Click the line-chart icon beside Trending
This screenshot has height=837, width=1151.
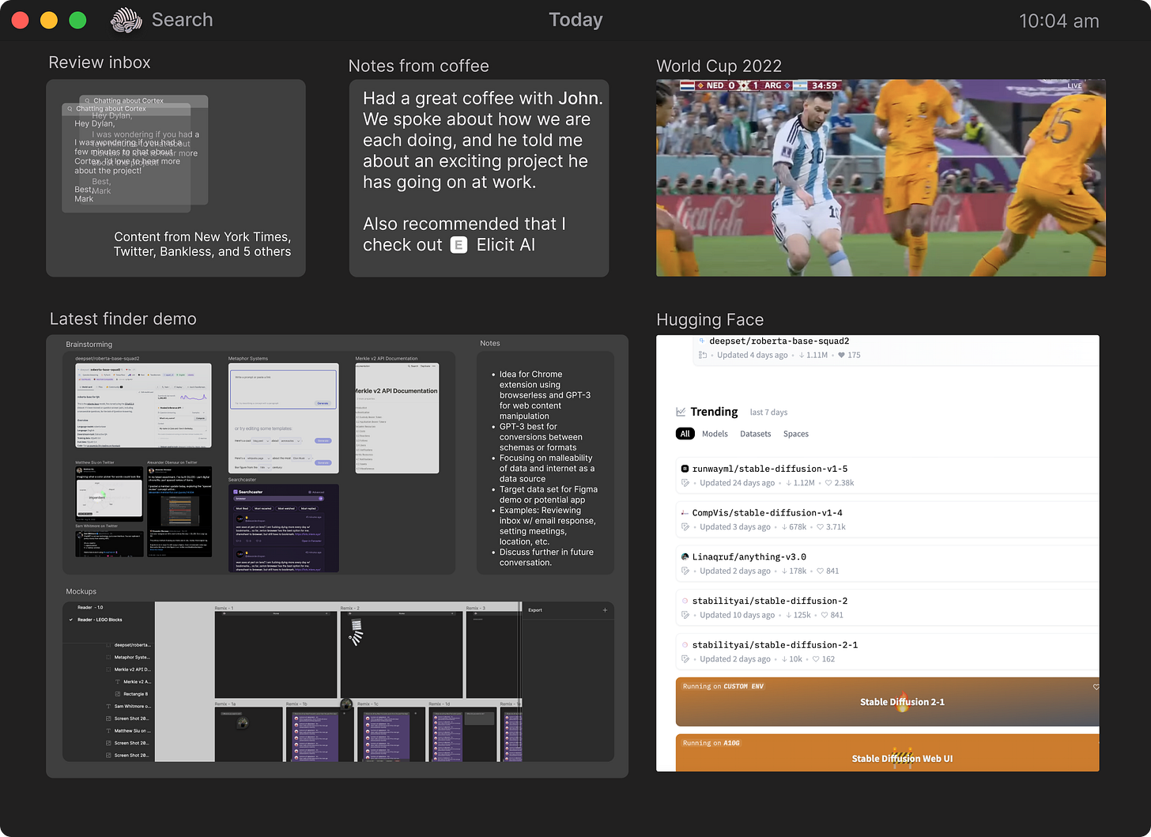click(681, 411)
